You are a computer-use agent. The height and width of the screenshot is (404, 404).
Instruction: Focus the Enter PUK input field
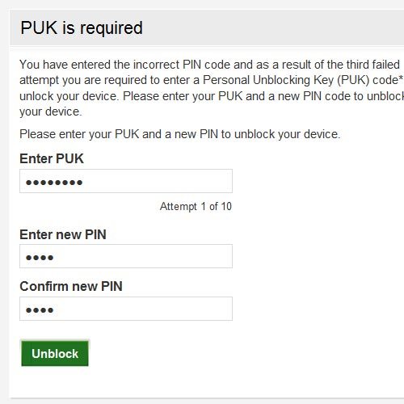[x=126, y=181]
